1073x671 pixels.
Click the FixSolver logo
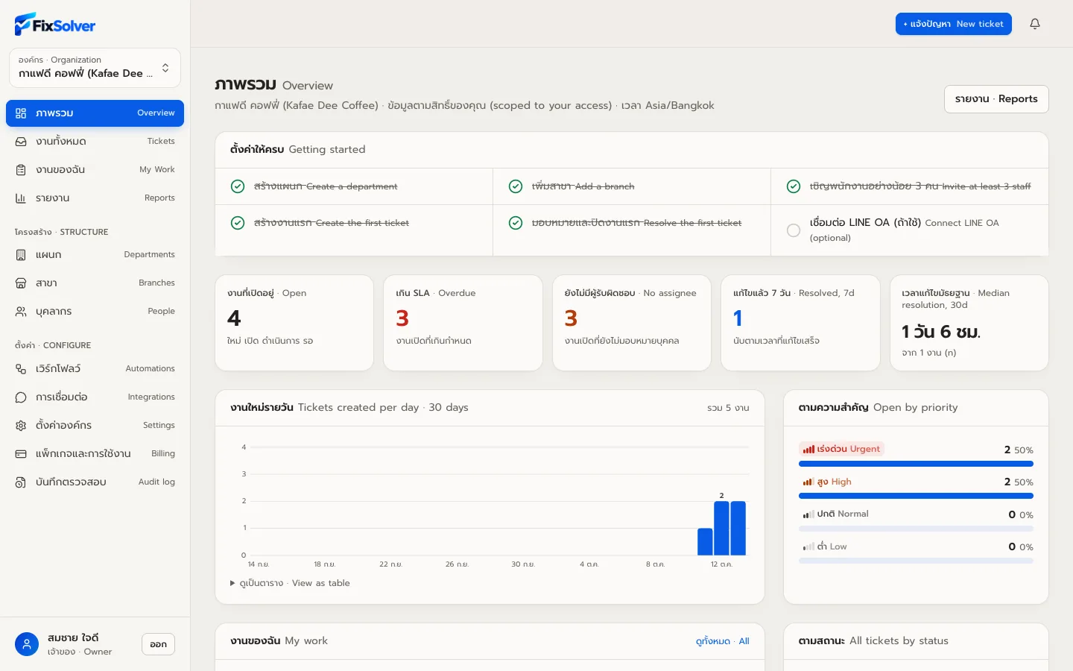(x=55, y=25)
